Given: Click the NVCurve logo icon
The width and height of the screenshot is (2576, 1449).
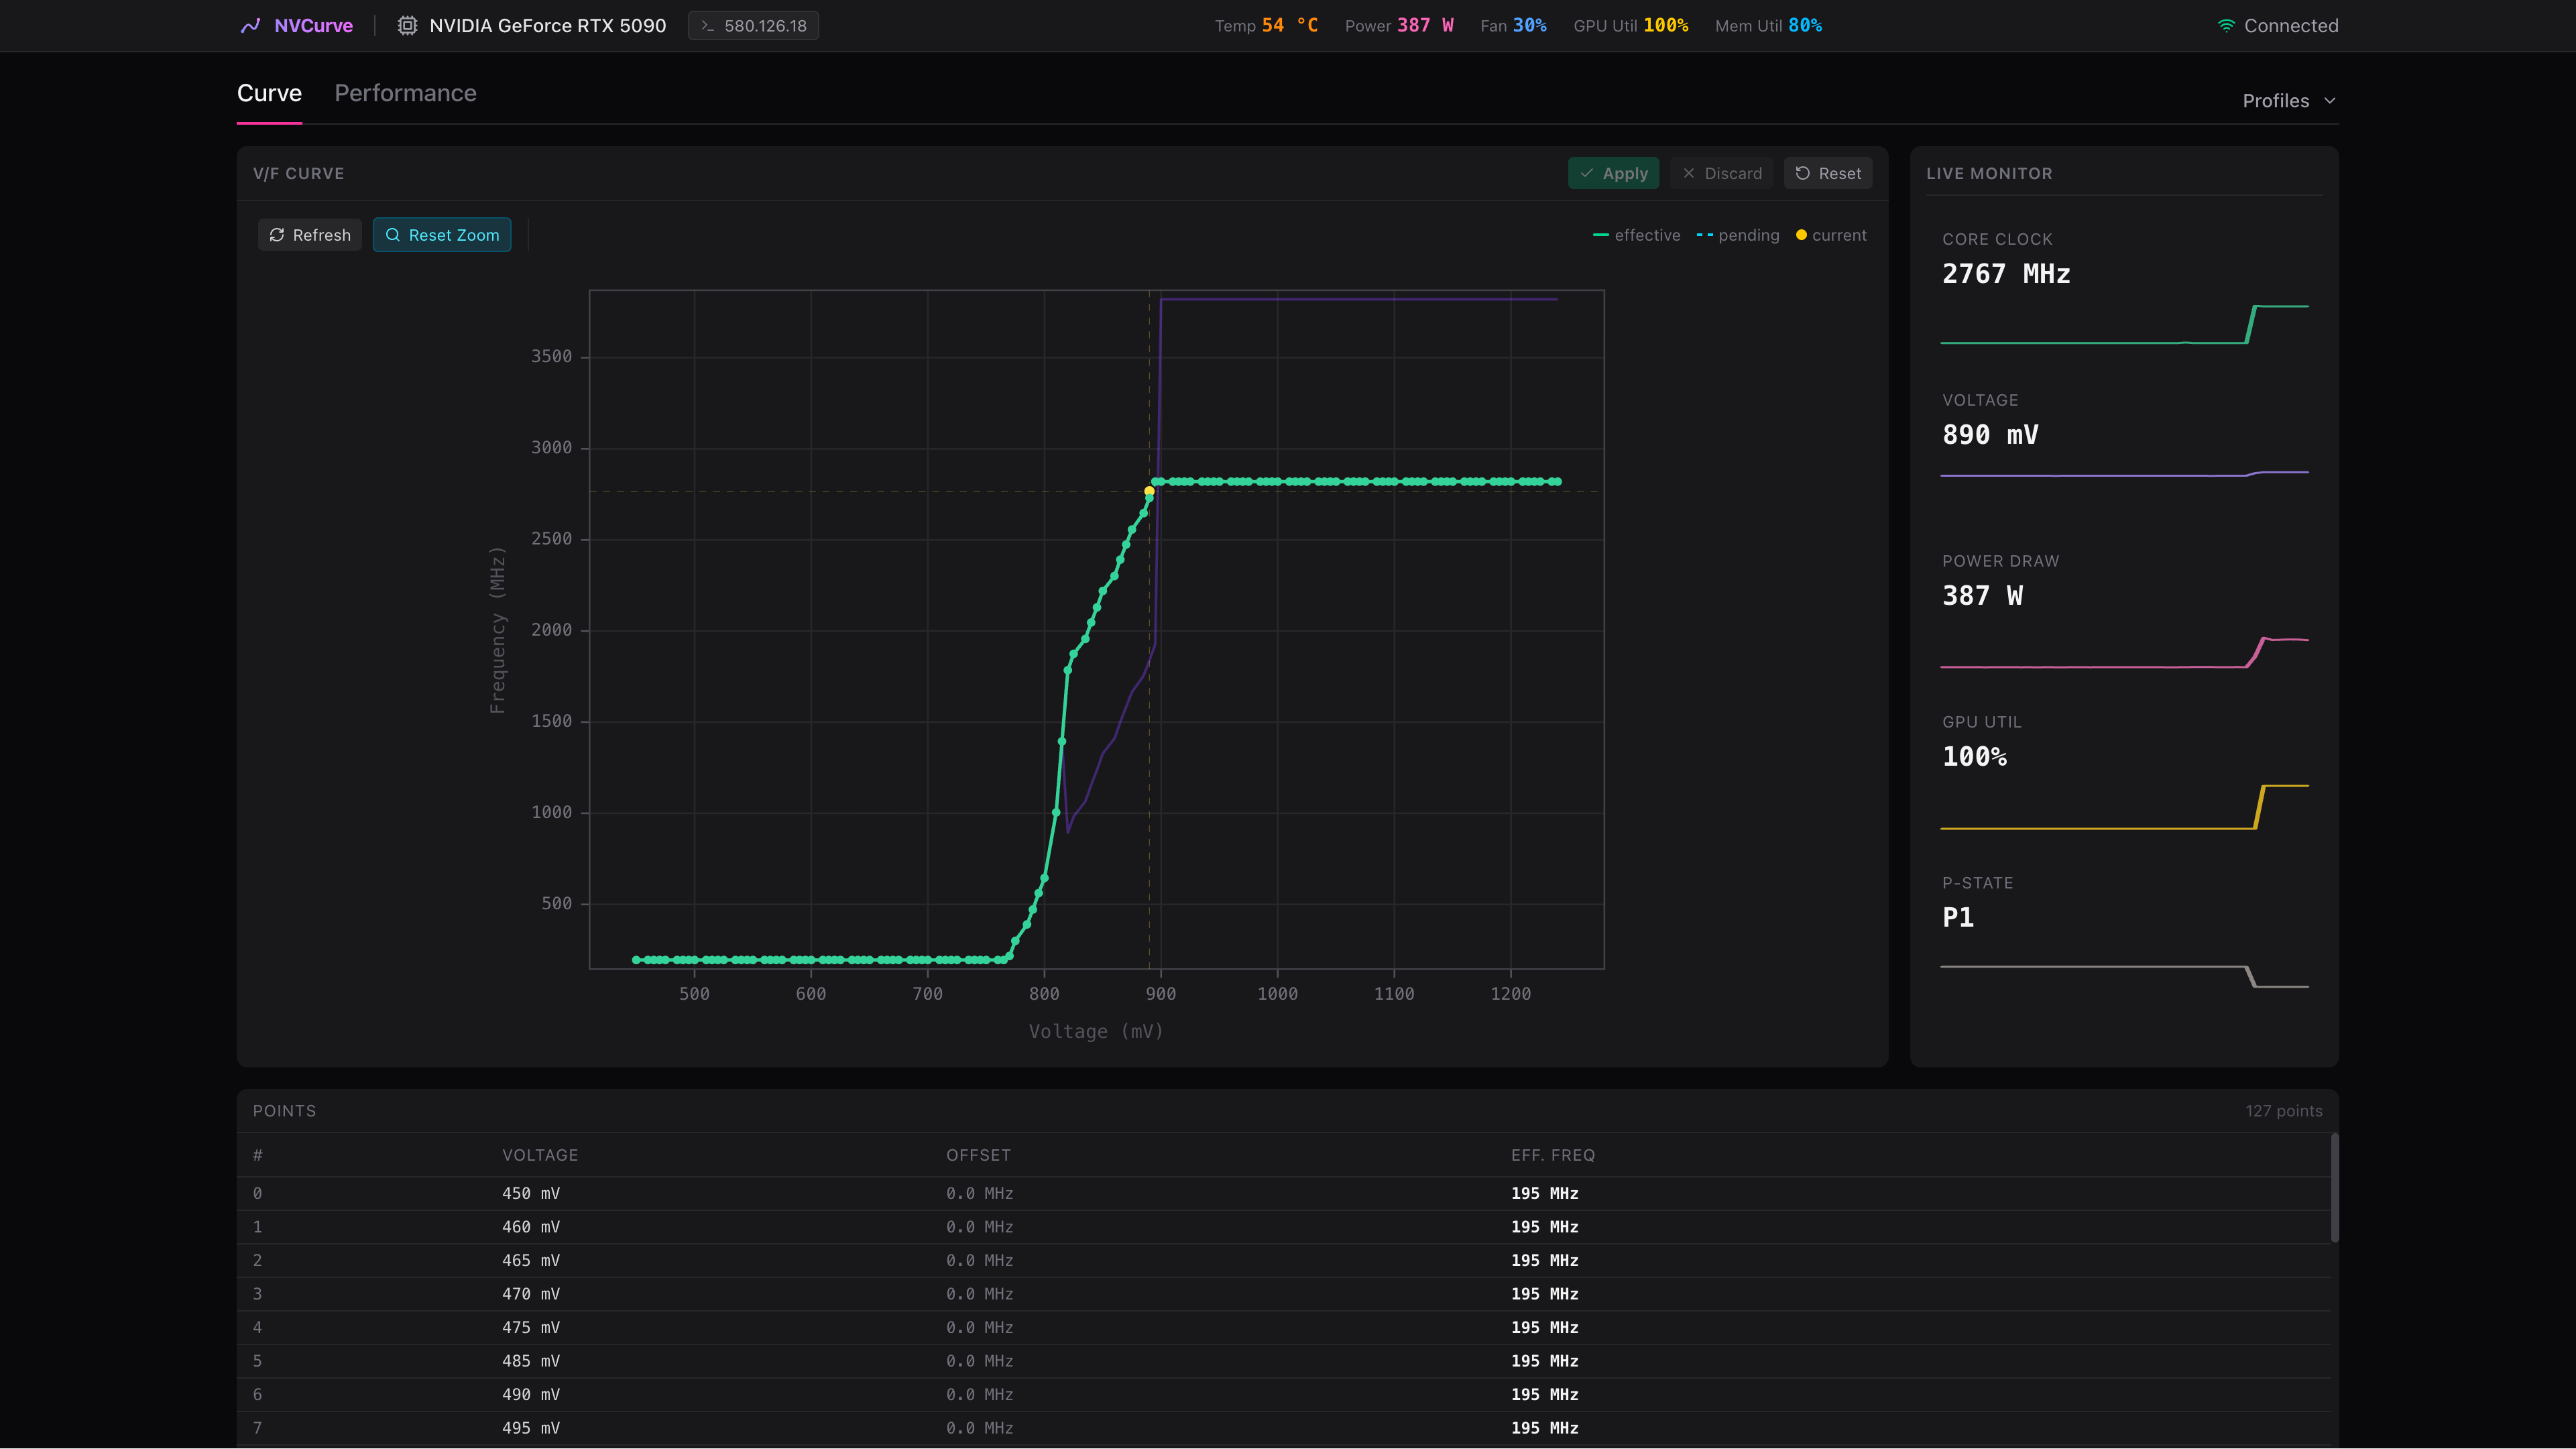Looking at the screenshot, I should click(250, 26).
